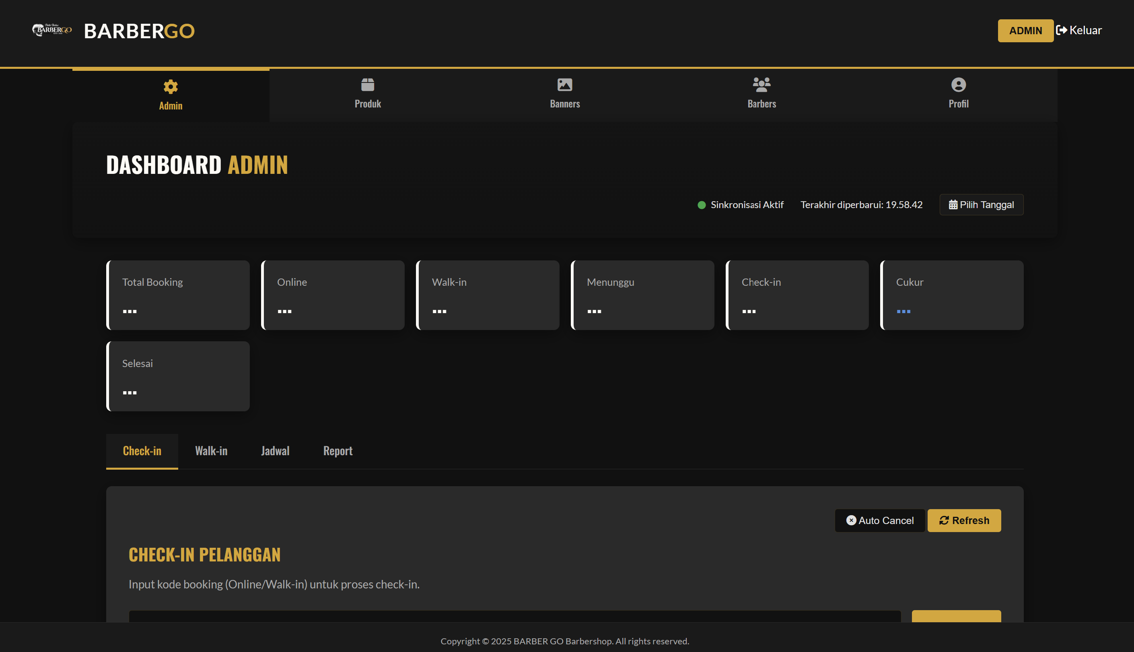Click the yellow ADMIN button
This screenshot has height=652, width=1134.
[1025, 31]
